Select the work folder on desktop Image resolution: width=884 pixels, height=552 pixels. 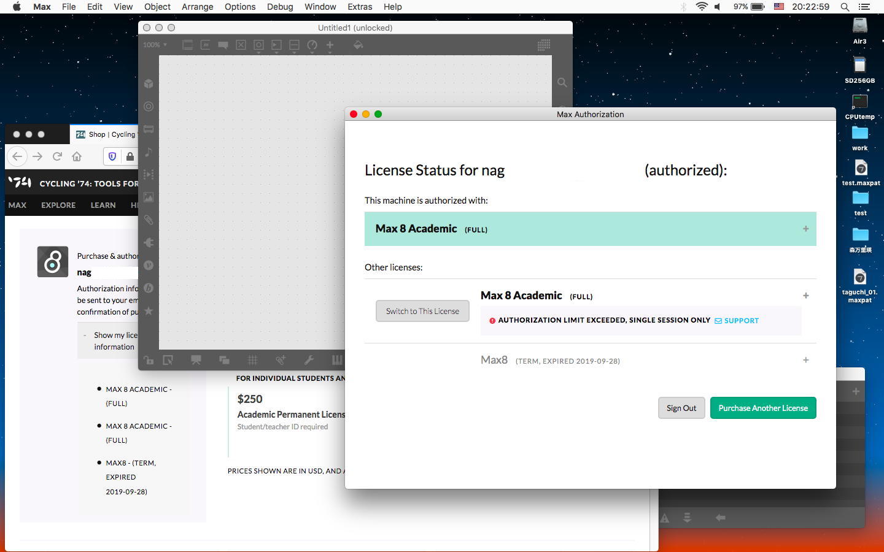point(860,138)
